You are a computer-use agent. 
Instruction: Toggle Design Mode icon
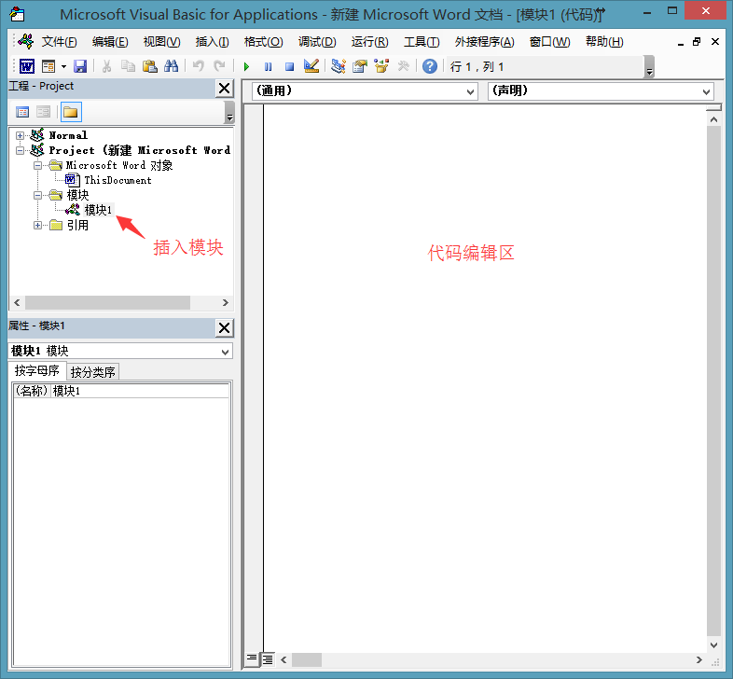[x=311, y=66]
